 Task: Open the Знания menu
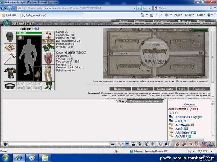pyautogui.click(x=124, y=21)
